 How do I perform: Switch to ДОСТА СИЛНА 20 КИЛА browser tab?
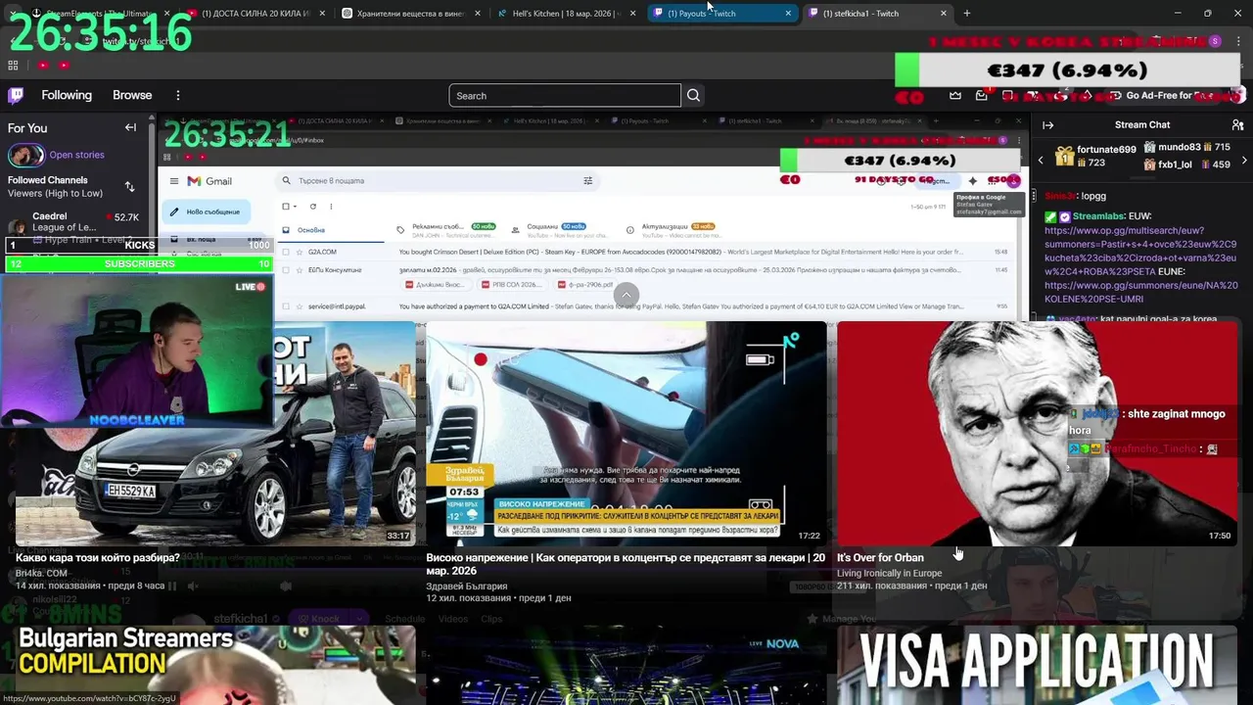click(256, 14)
